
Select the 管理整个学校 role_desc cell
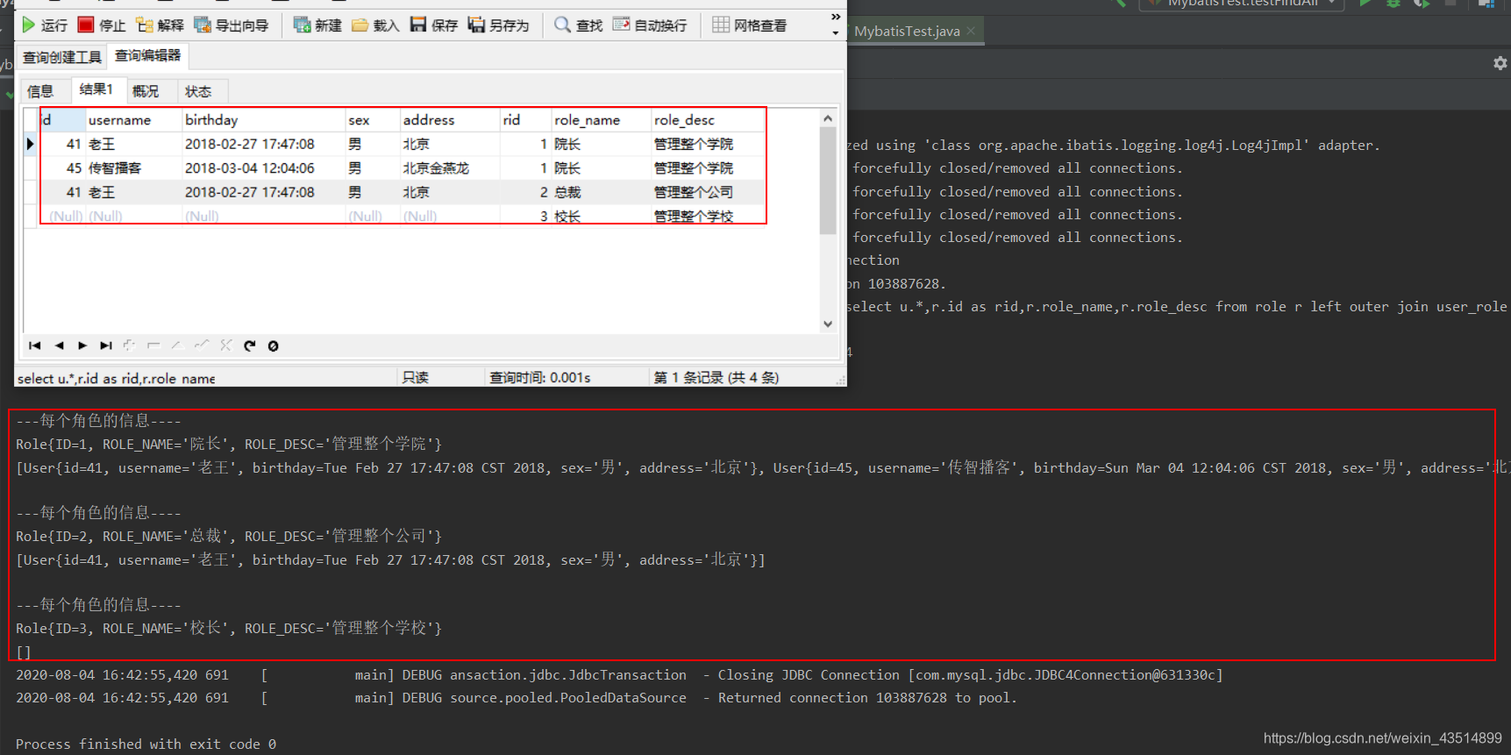click(709, 216)
